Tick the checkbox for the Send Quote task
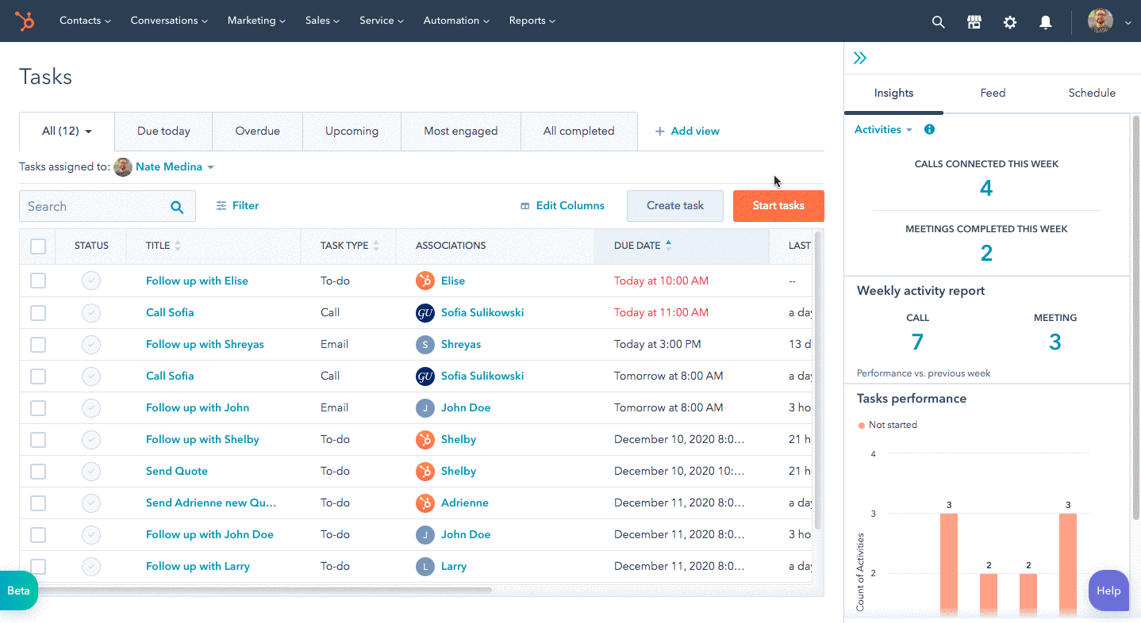Screen dimensions: 1141x623 38,472
